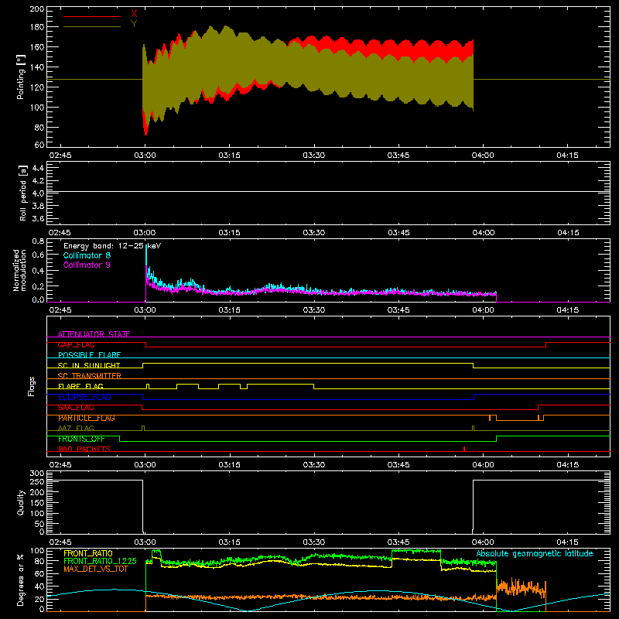The width and height of the screenshot is (619, 619).
Task: Click the 03:15 tick label under Flags plot
Action: (x=229, y=465)
